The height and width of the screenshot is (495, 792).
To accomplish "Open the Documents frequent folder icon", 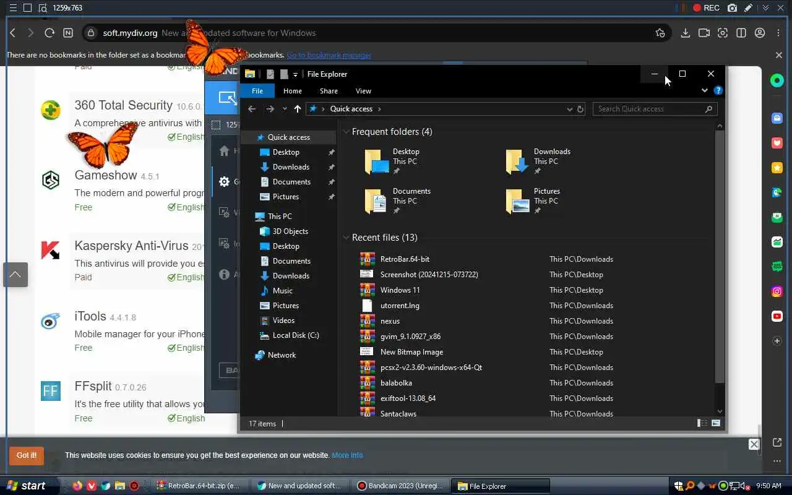I will (376, 202).
